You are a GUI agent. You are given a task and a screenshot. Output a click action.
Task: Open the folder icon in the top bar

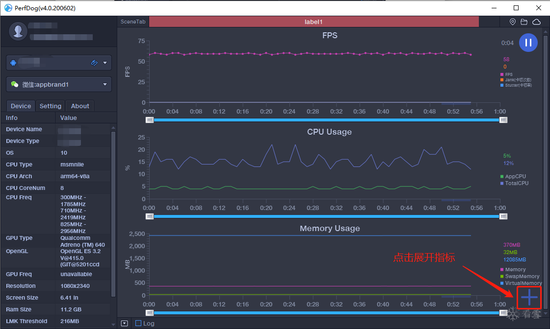(524, 22)
